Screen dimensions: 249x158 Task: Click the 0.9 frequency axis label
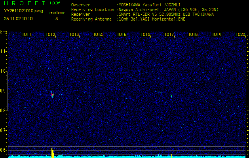(4, 91)
